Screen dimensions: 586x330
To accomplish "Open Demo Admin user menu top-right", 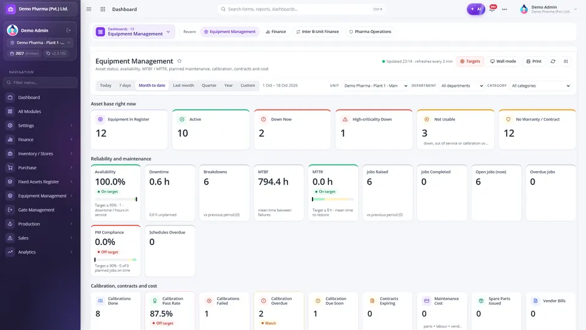I will pyautogui.click(x=548, y=9).
